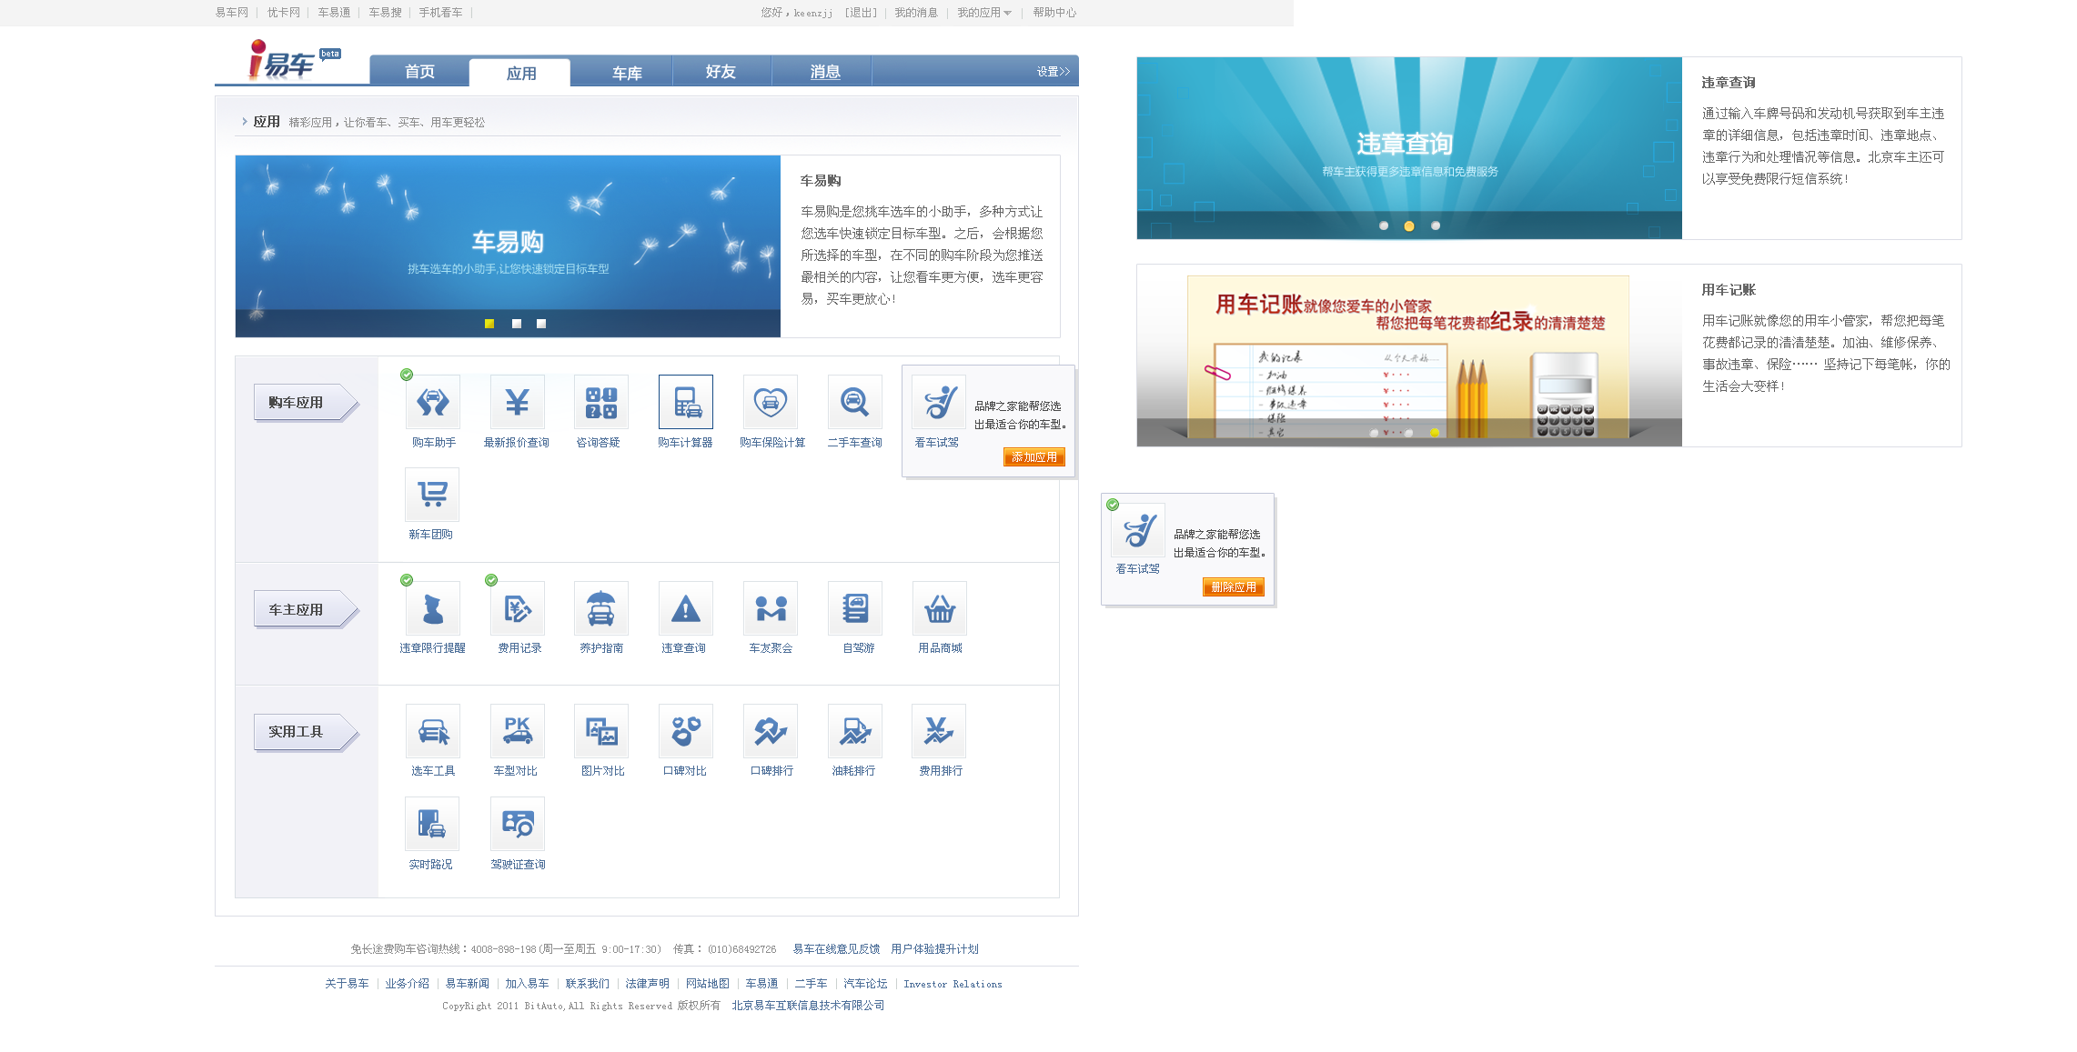The image size is (2077, 1052).
Task: Click the 用车记账 banner image
Action: tap(1409, 356)
